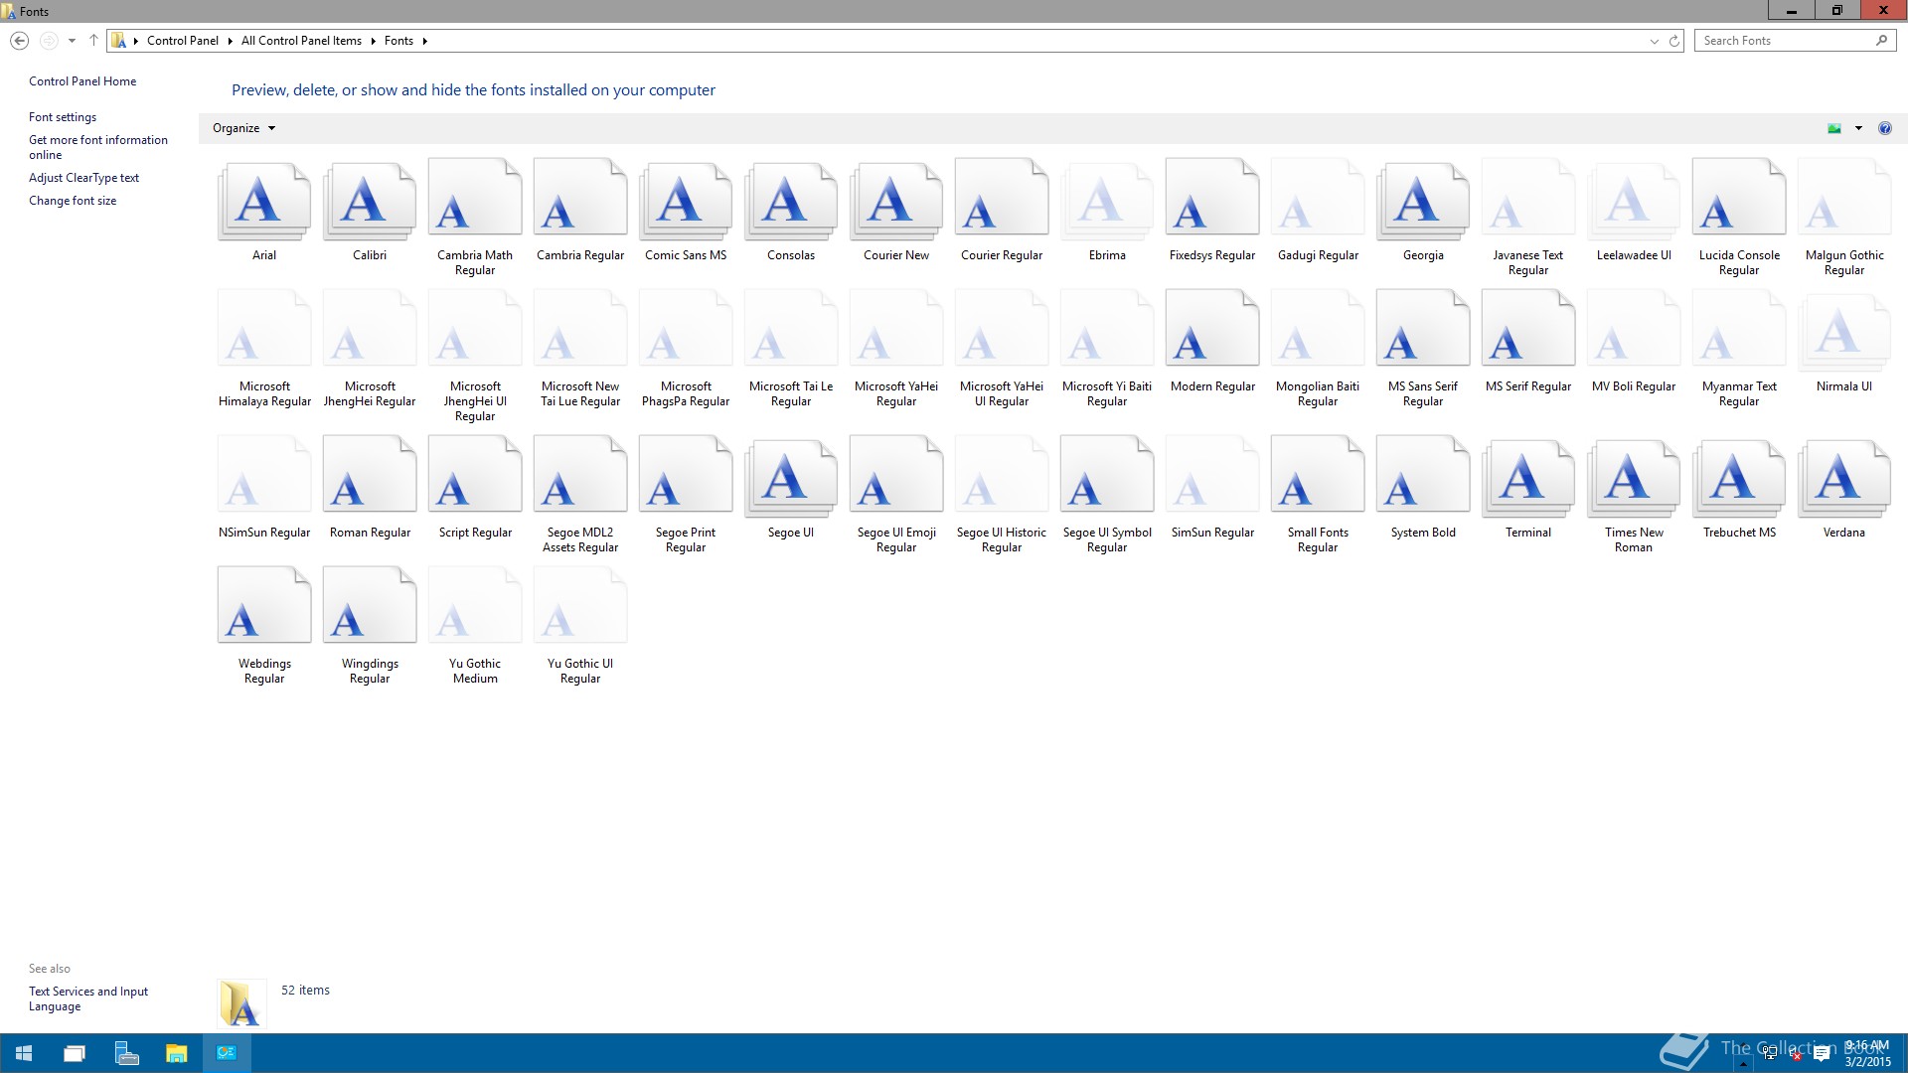The height and width of the screenshot is (1073, 1908).
Task: Open Action Center notifications icon
Action: (x=1822, y=1055)
